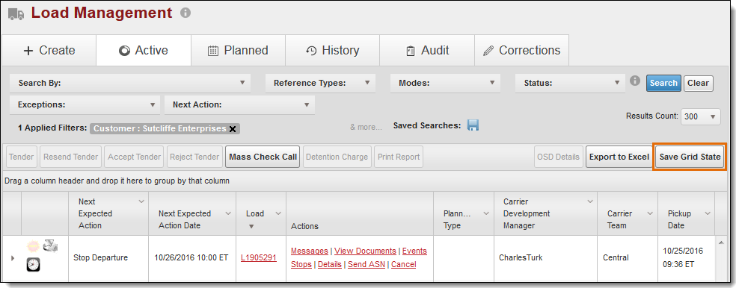Open load link L1905291
The height and width of the screenshot is (288, 736).
tap(259, 258)
